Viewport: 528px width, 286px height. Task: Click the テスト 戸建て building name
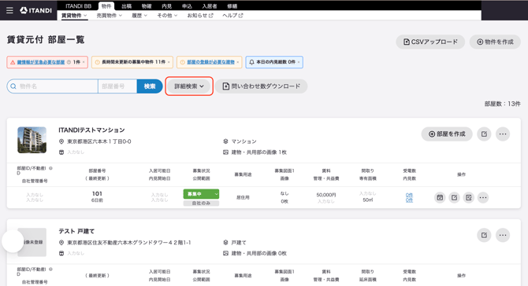(x=76, y=231)
